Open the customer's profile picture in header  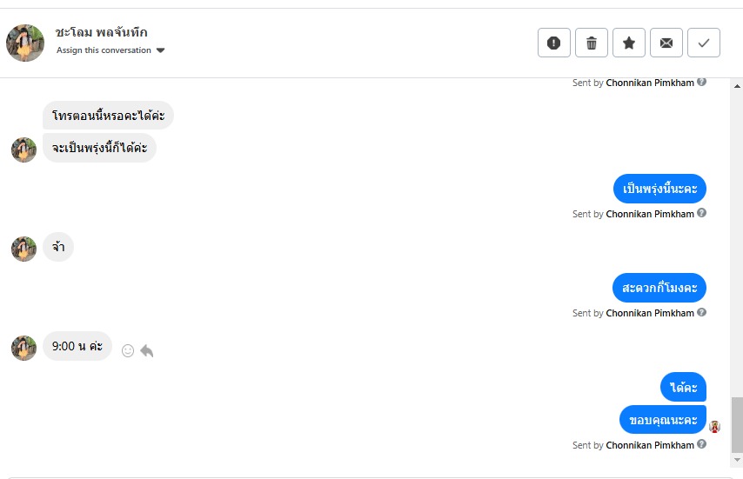tap(25, 43)
